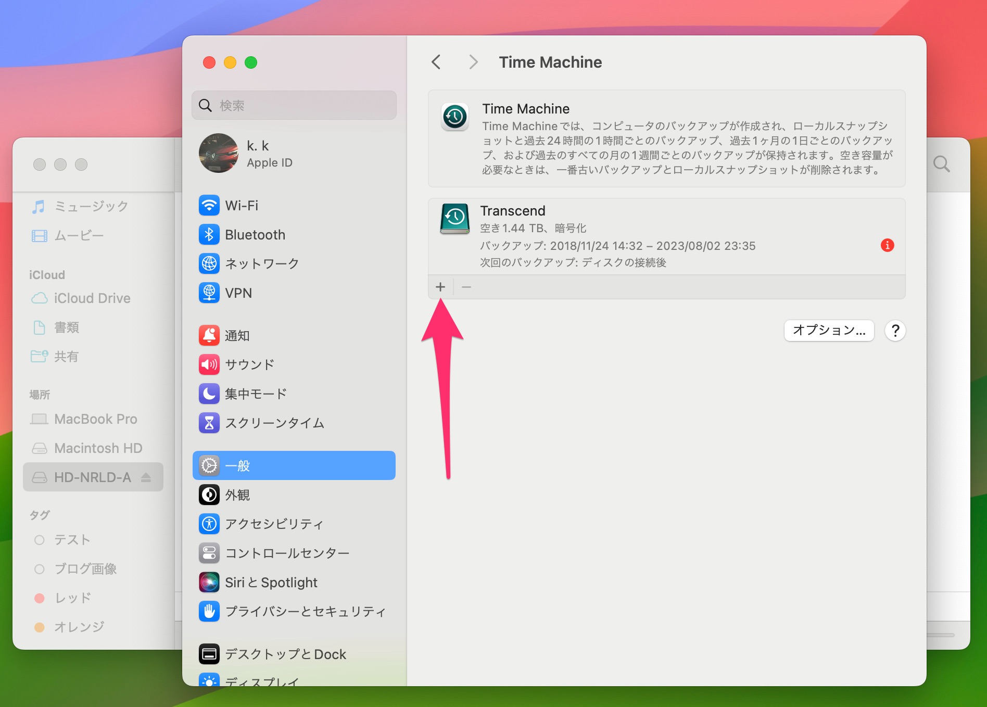
Task: Click the バックアップ date range text
Action: pyautogui.click(x=617, y=246)
